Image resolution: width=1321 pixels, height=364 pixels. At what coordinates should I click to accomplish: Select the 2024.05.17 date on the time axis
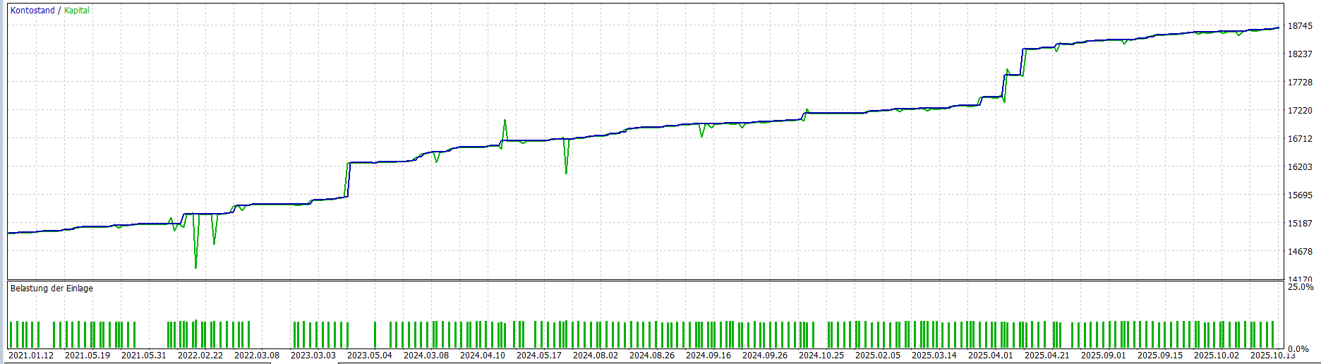tap(539, 356)
